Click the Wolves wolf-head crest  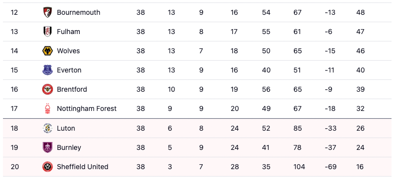[x=48, y=51]
